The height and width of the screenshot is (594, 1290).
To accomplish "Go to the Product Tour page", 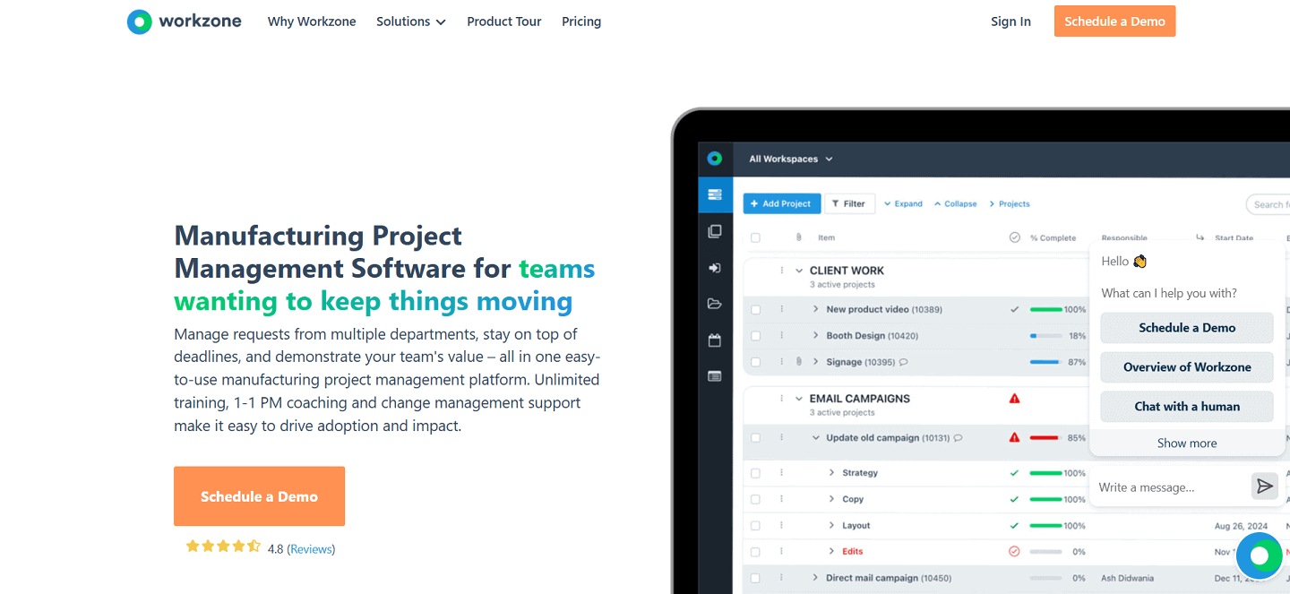I will click(503, 21).
